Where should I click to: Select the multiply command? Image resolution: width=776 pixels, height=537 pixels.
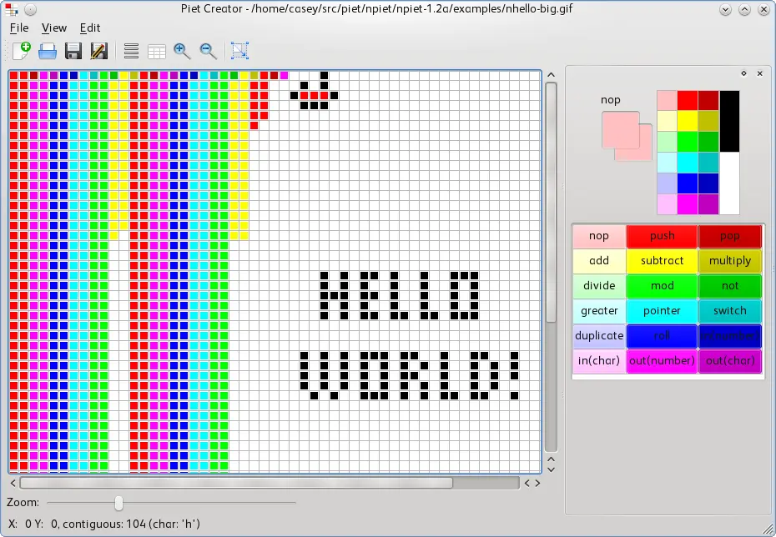tap(729, 261)
